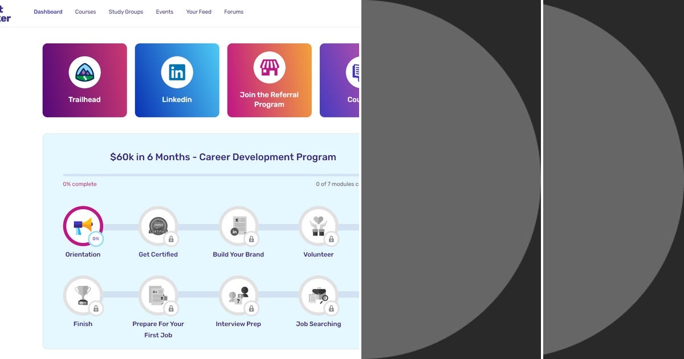The image size is (684, 359).
Task: Click the storefront icon on Referral Program card
Action: [269, 67]
